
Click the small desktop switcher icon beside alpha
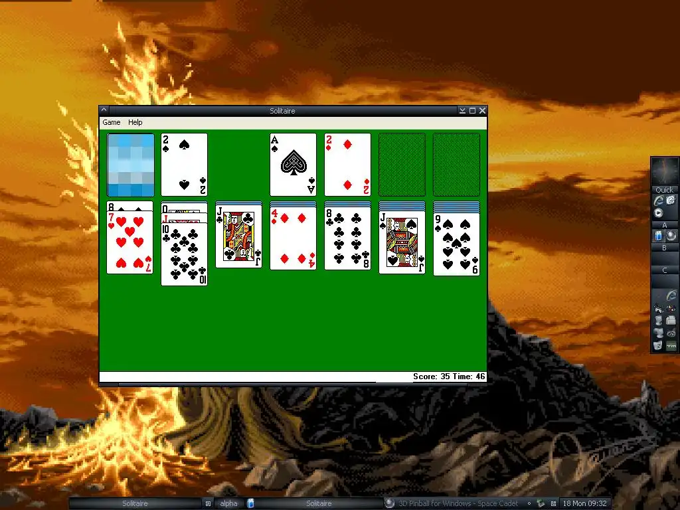pos(208,503)
